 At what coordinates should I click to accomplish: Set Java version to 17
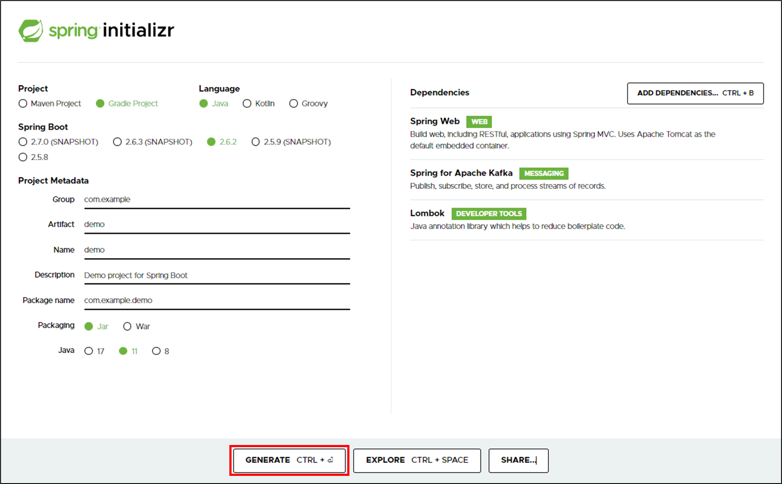click(94, 351)
